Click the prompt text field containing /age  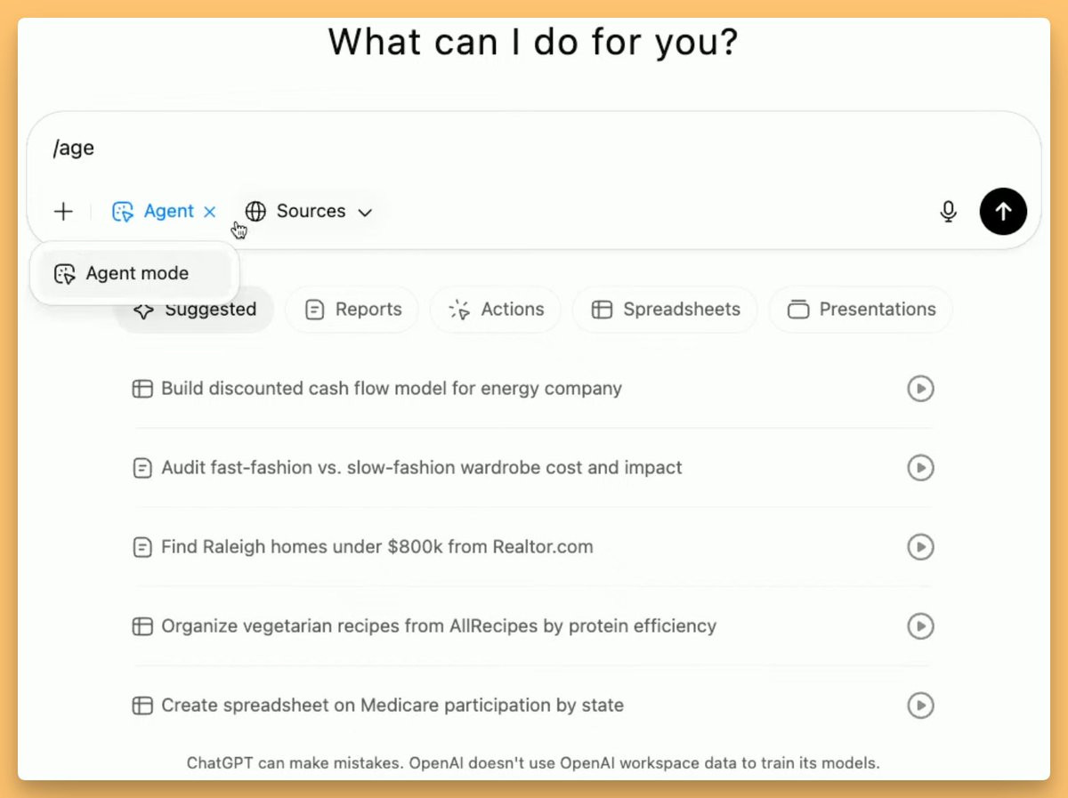click(534, 149)
